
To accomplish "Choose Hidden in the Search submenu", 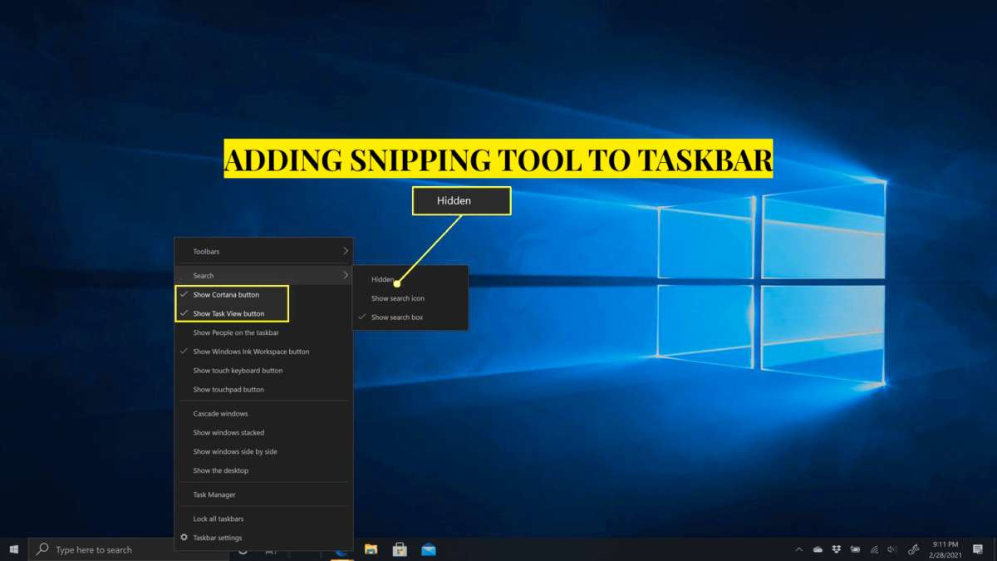I will (x=410, y=279).
